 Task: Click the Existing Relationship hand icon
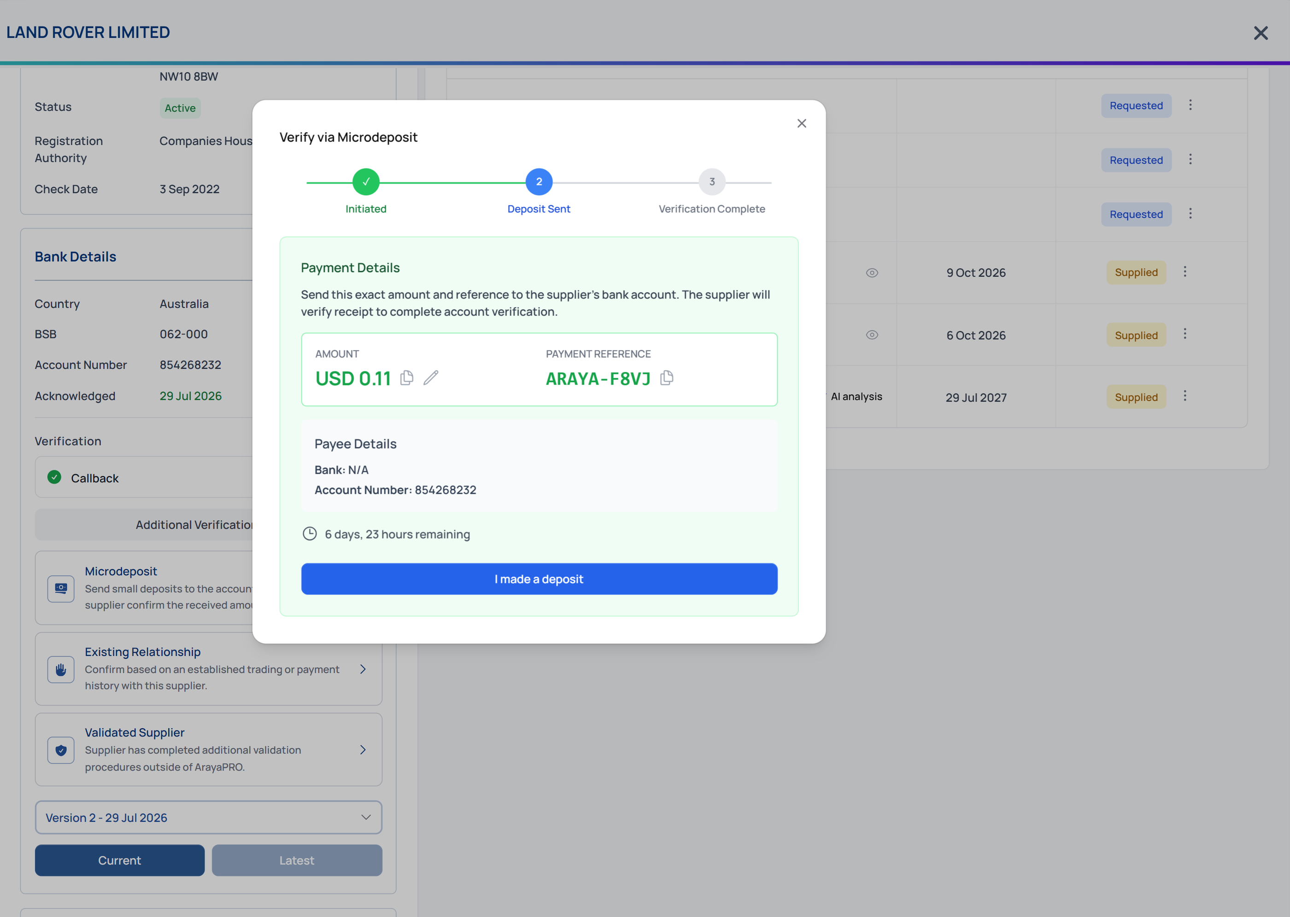point(61,669)
